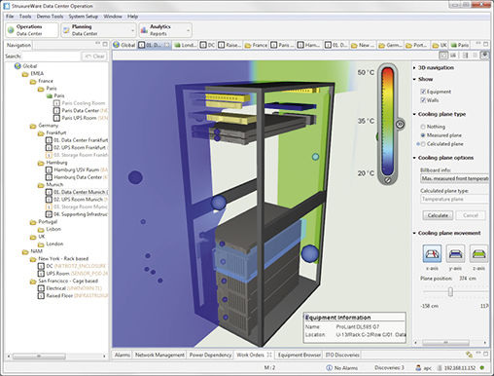Select the Measured plane radio button
Image resolution: width=494 pixels, height=376 pixels.
(423, 135)
